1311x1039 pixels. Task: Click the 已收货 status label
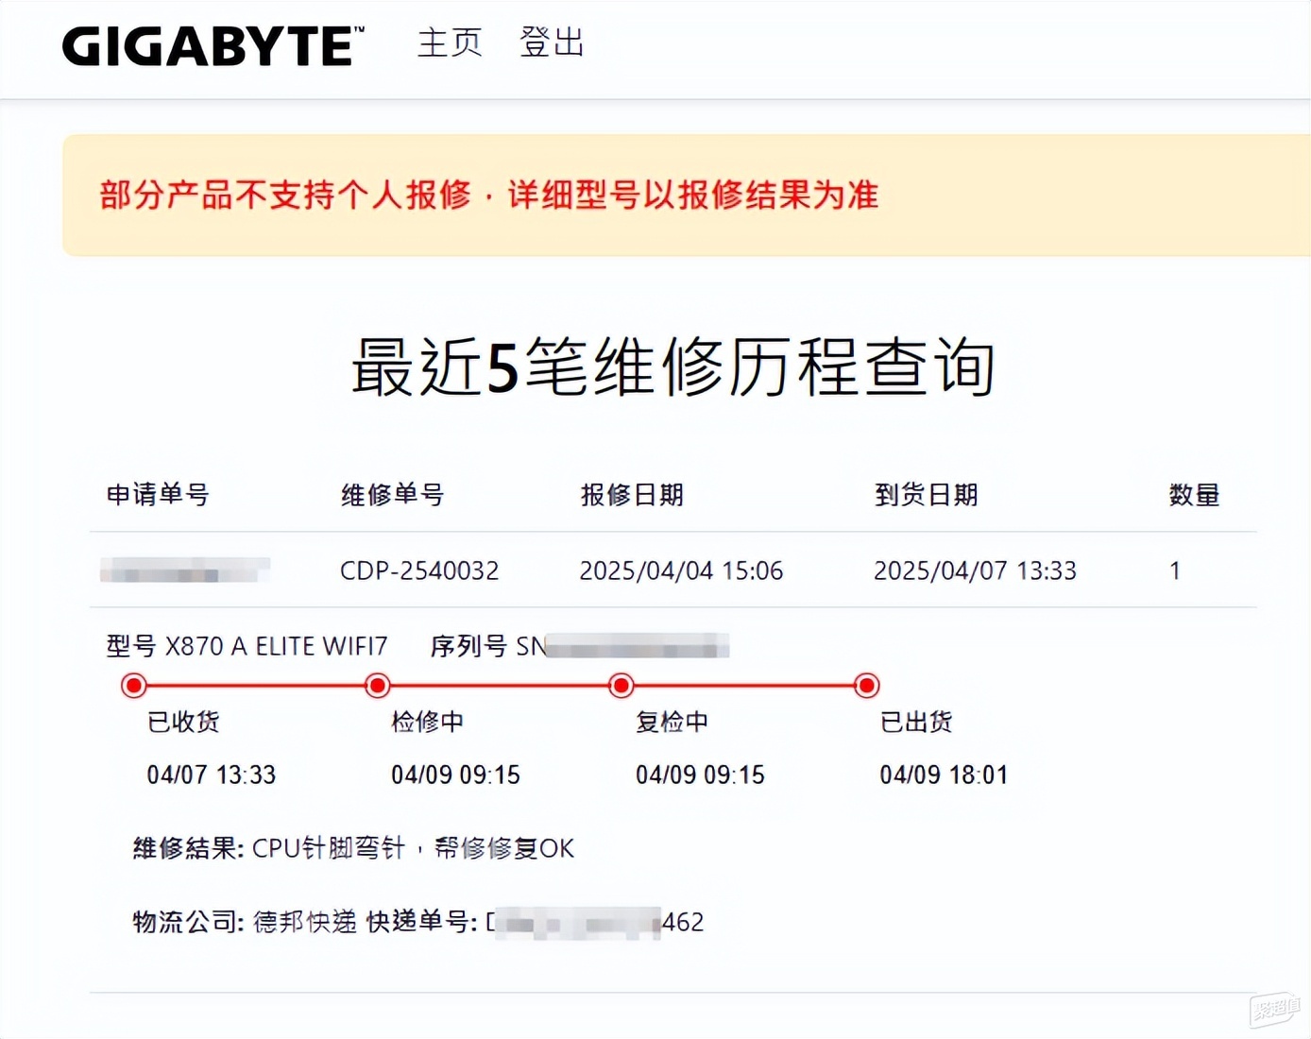click(183, 722)
